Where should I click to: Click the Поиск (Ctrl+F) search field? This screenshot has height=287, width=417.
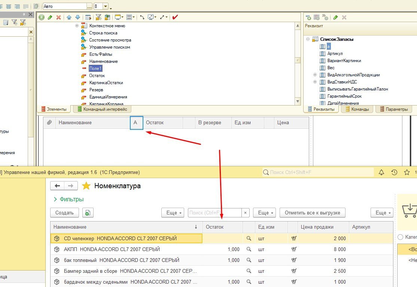(x=214, y=213)
